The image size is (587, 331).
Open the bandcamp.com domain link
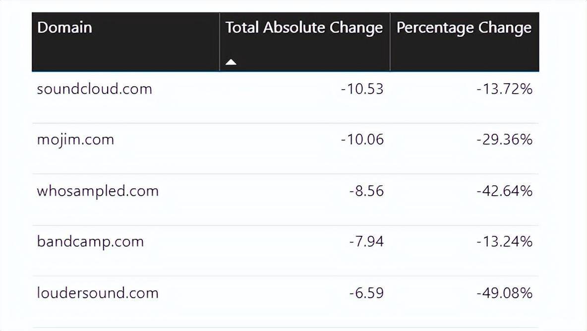tap(90, 242)
